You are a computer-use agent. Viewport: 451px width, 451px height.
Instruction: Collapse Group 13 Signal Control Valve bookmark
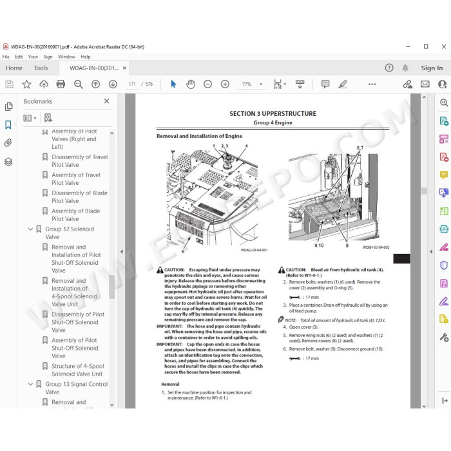30,384
